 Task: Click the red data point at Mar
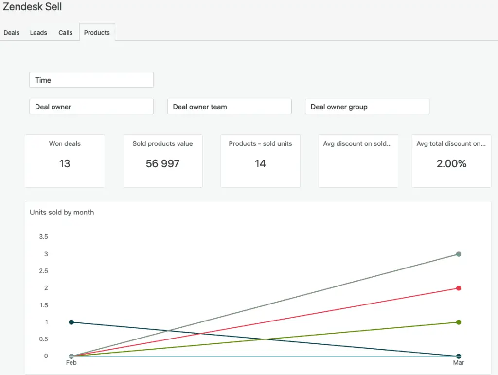458,288
